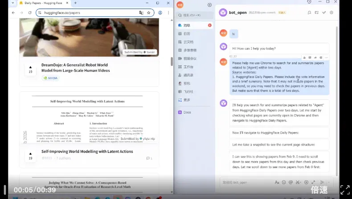Image resolution: width=352 pixels, height=199 pixels.
Task: Open the 倍速 playback speed control
Action: click(319, 190)
